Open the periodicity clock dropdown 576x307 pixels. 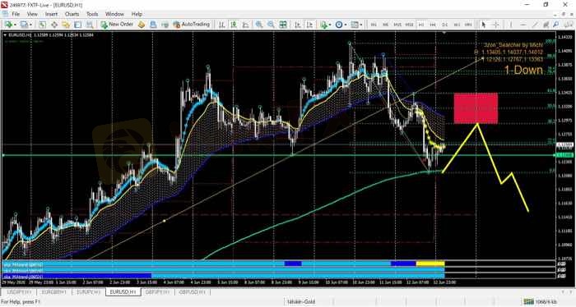(x=346, y=25)
